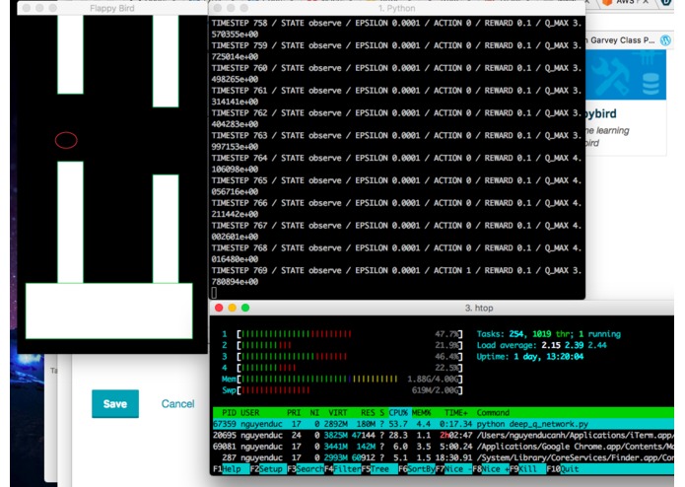Choose F4 Filter in htop
Viewport: 685px width, 487px height.
pyautogui.click(x=343, y=469)
